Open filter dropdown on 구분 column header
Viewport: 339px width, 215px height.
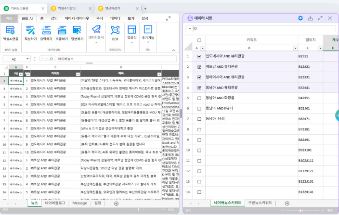pos(21,74)
